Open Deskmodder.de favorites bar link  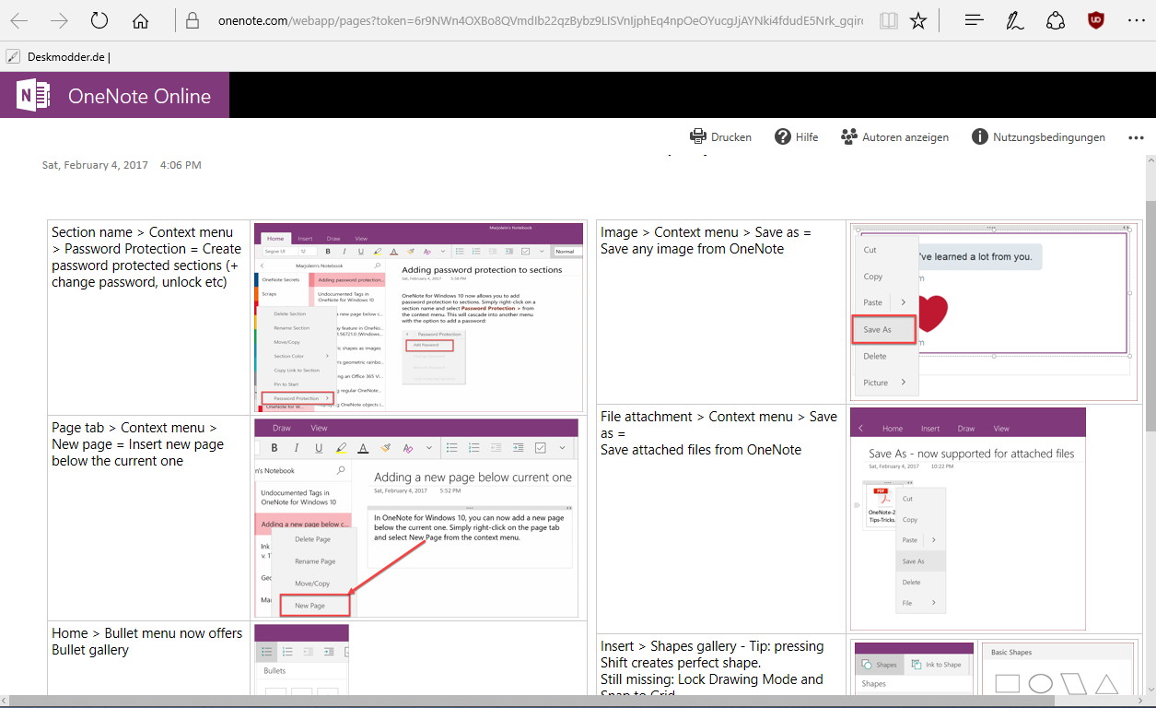[59, 57]
